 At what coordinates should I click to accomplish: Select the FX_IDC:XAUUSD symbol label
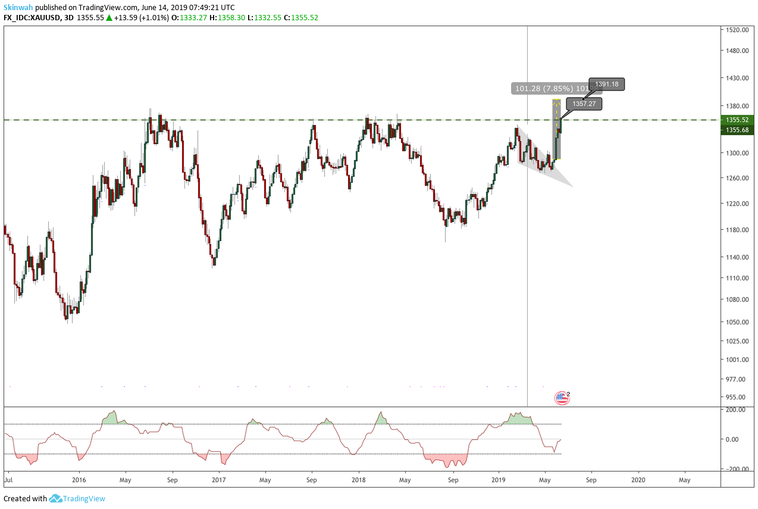(32, 18)
